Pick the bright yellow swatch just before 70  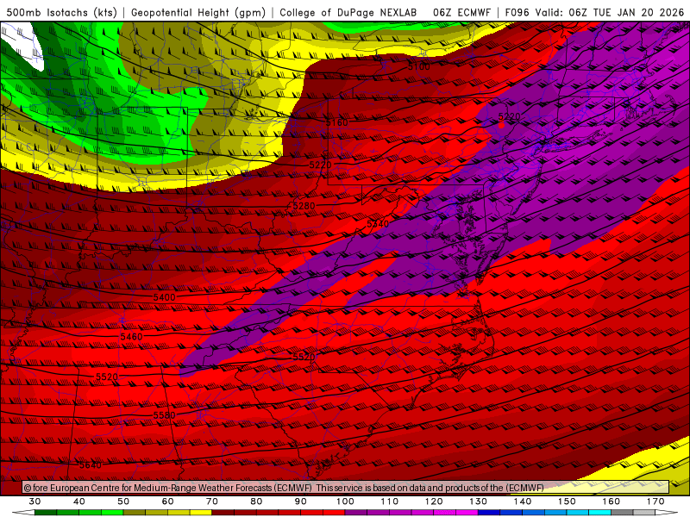(201, 513)
